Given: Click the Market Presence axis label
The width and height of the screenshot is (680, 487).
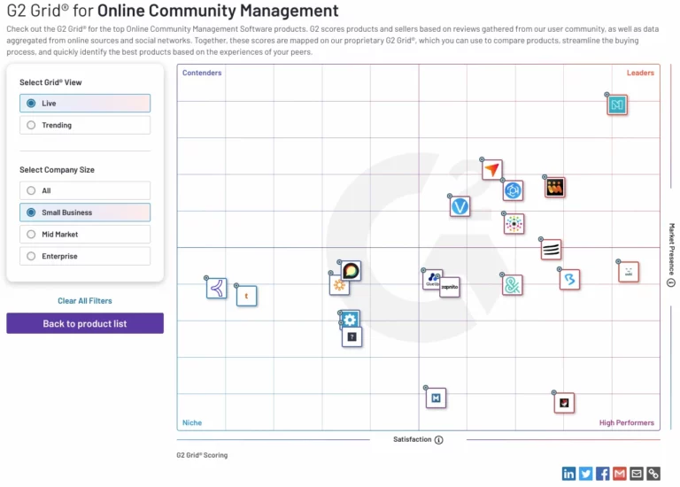Looking at the screenshot, I should [671, 249].
